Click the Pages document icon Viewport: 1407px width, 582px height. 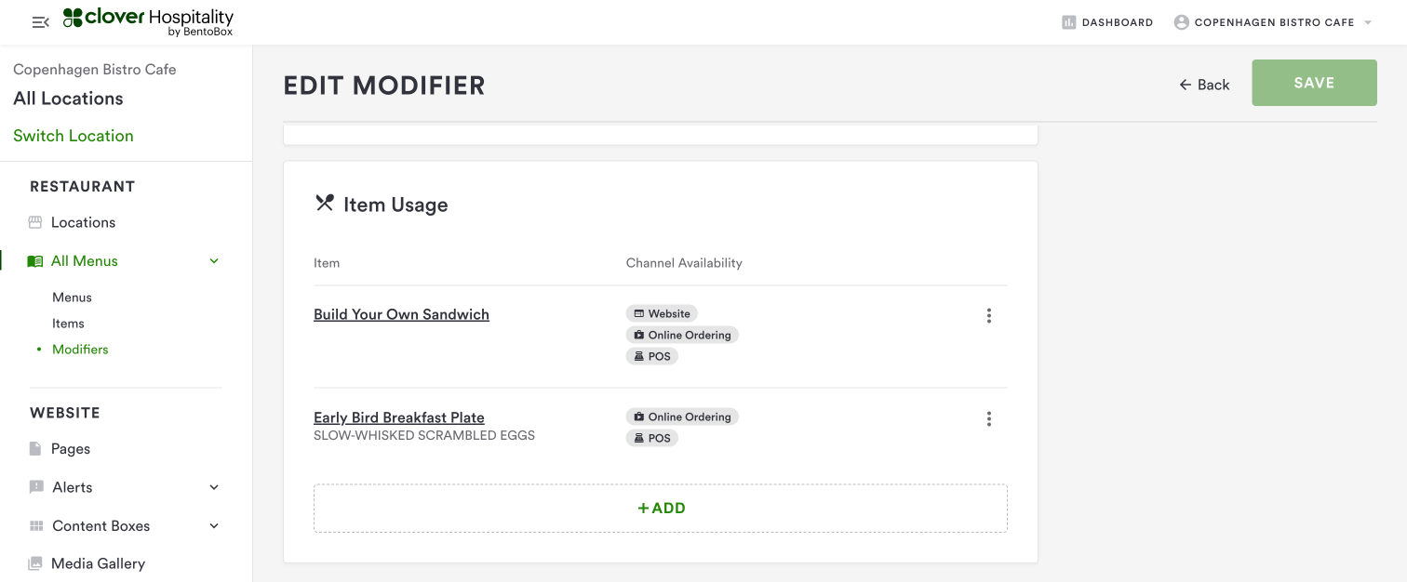click(35, 449)
